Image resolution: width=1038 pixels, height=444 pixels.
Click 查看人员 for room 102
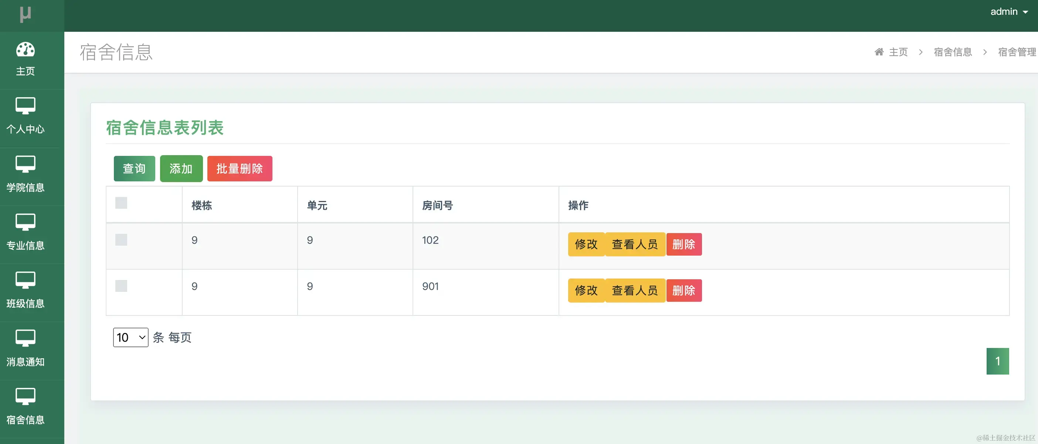[x=635, y=244]
